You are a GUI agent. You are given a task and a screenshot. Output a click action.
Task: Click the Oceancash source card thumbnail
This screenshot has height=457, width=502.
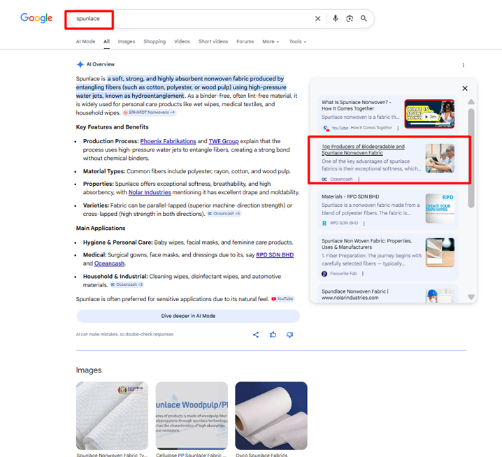[x=440, y=158]
